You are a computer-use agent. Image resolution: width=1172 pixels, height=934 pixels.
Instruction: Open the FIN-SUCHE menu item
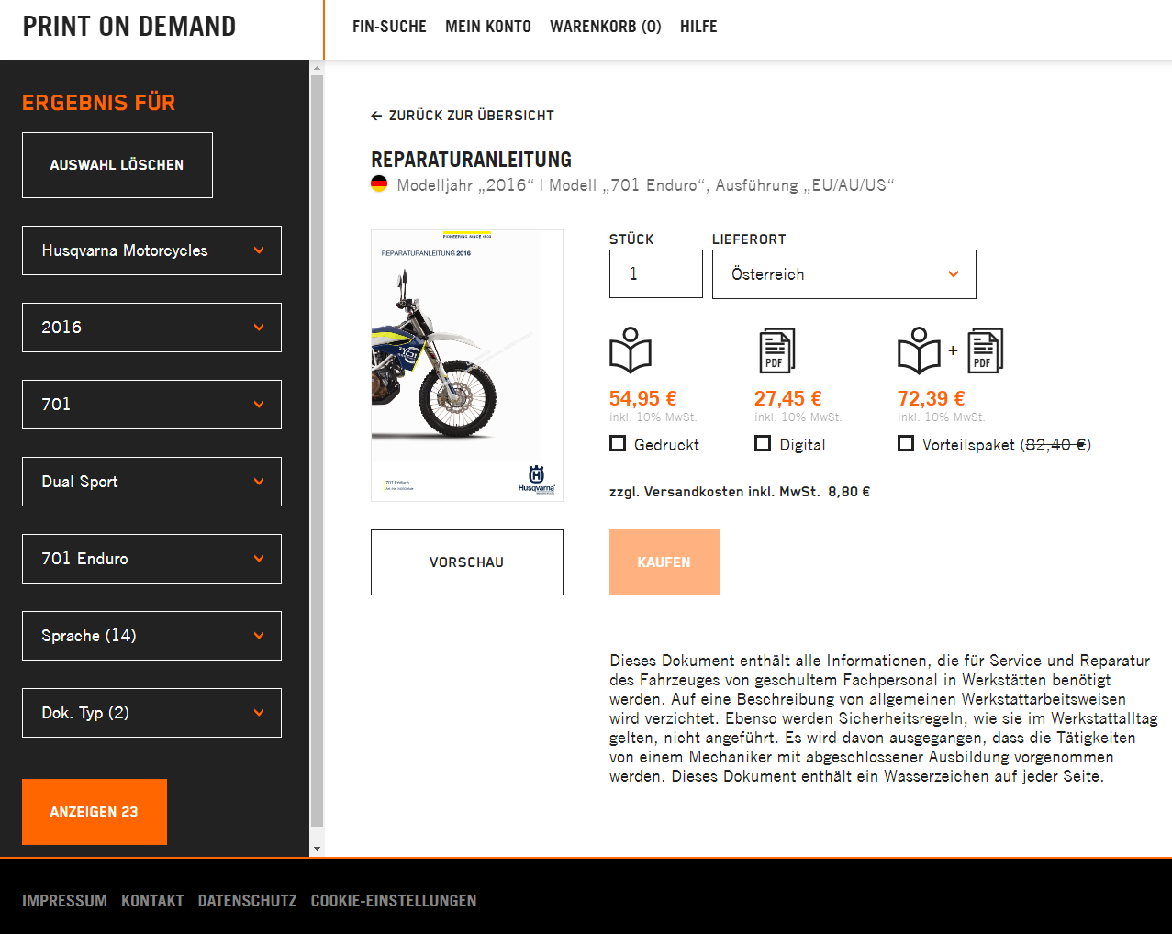pos(389,27)
